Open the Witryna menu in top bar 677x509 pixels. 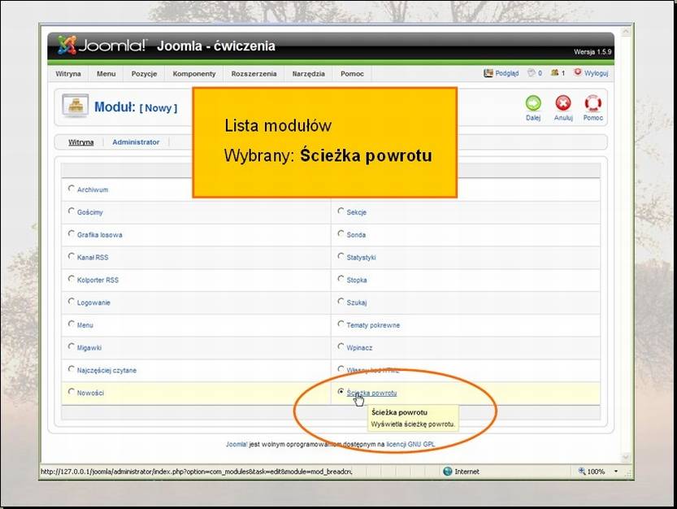[x=68, y=73]
